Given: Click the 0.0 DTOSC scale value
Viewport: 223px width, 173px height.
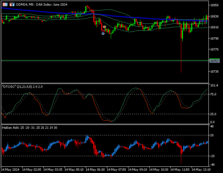Looking at the screenshot, I should pos(212,122).
